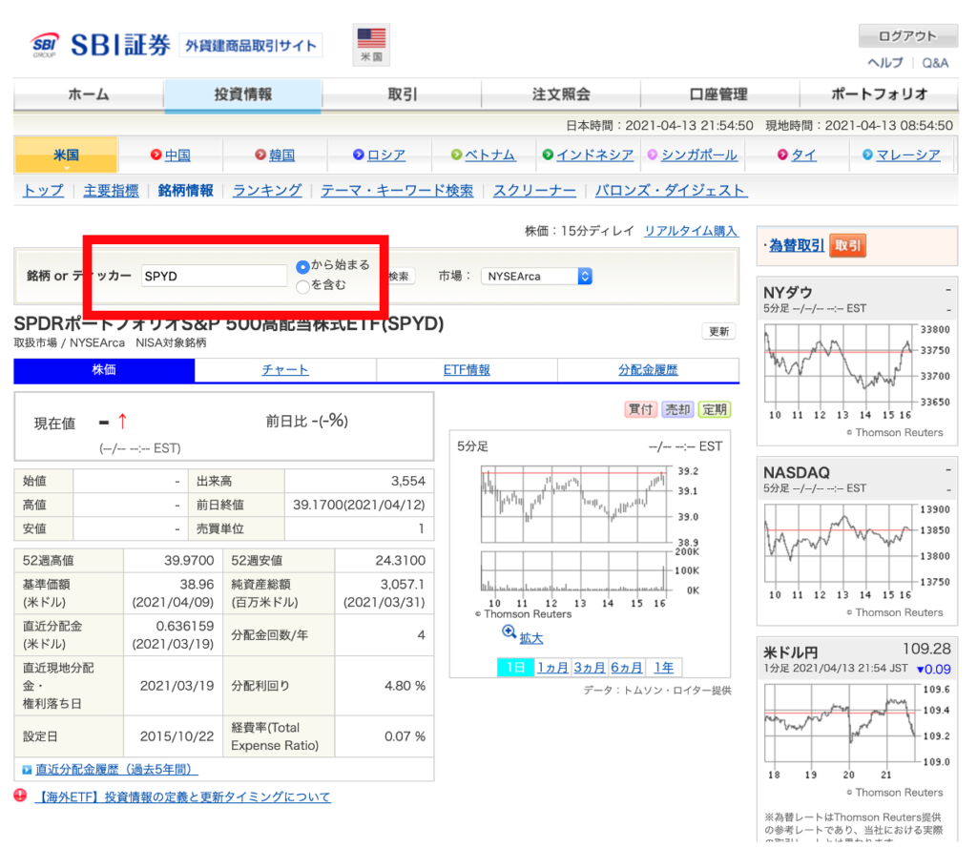
Task: Select the 6ヵ月 chart period
Action: (x=626, y=668)
